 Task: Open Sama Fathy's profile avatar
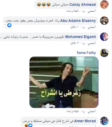coord(104,53)
